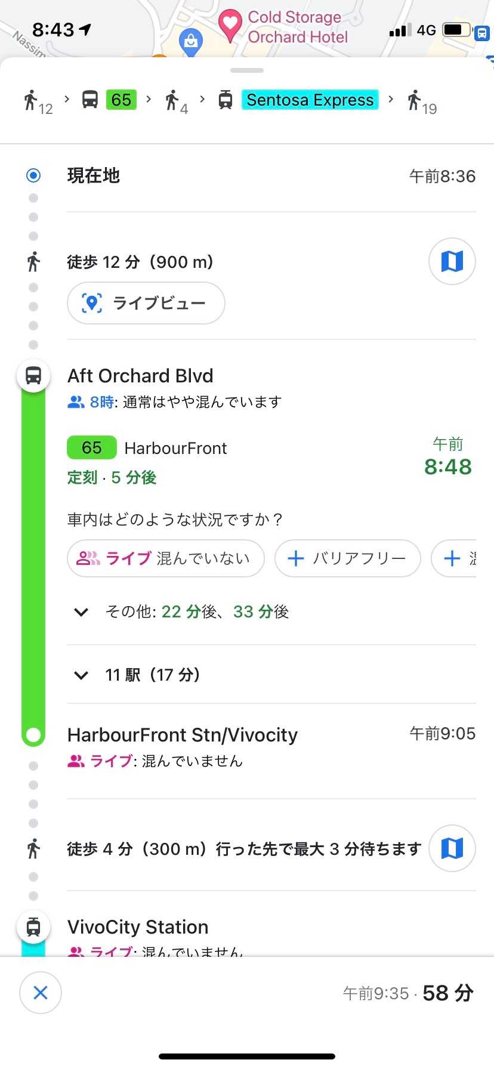Close directions with the X button
494x1069 pixels.
click(x=41, y=993)
